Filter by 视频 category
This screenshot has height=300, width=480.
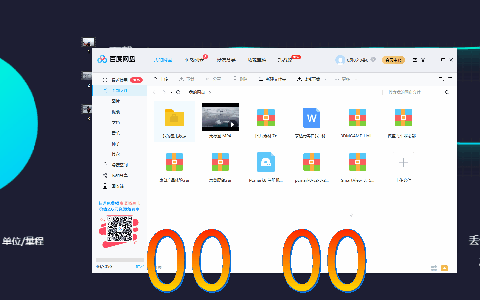coord(116,112)
